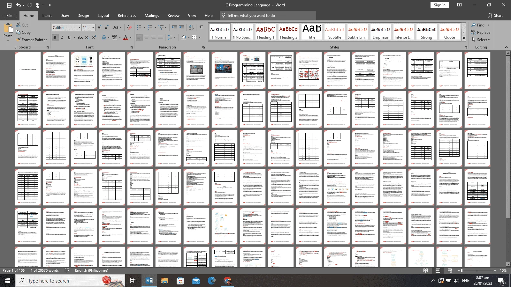Open the font size dropdown
Viewport: 511px width, 287px height.
point(93,28)
